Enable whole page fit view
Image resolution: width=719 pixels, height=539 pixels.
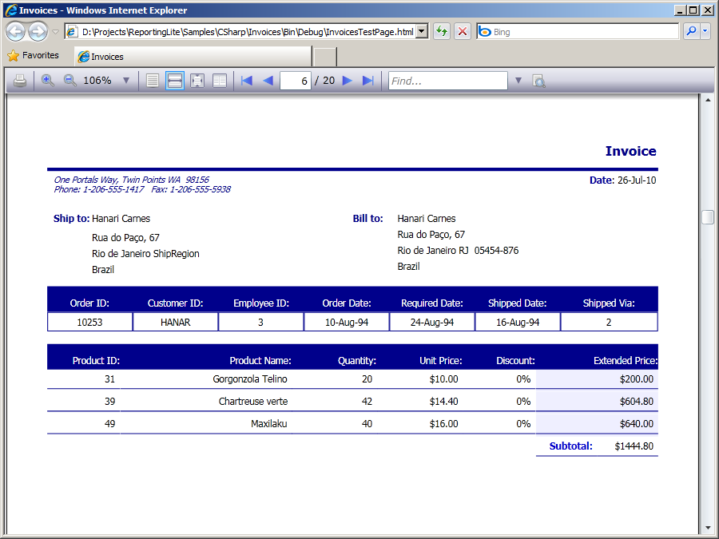click(x=197, y=81)
